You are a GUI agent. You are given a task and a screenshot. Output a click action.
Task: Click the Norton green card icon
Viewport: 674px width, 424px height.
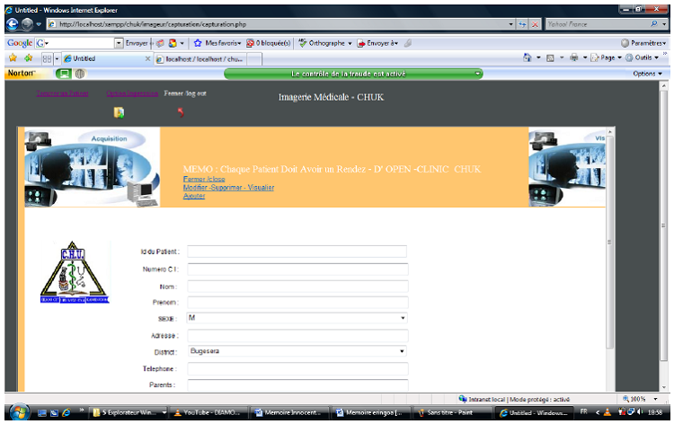[64, 74]
